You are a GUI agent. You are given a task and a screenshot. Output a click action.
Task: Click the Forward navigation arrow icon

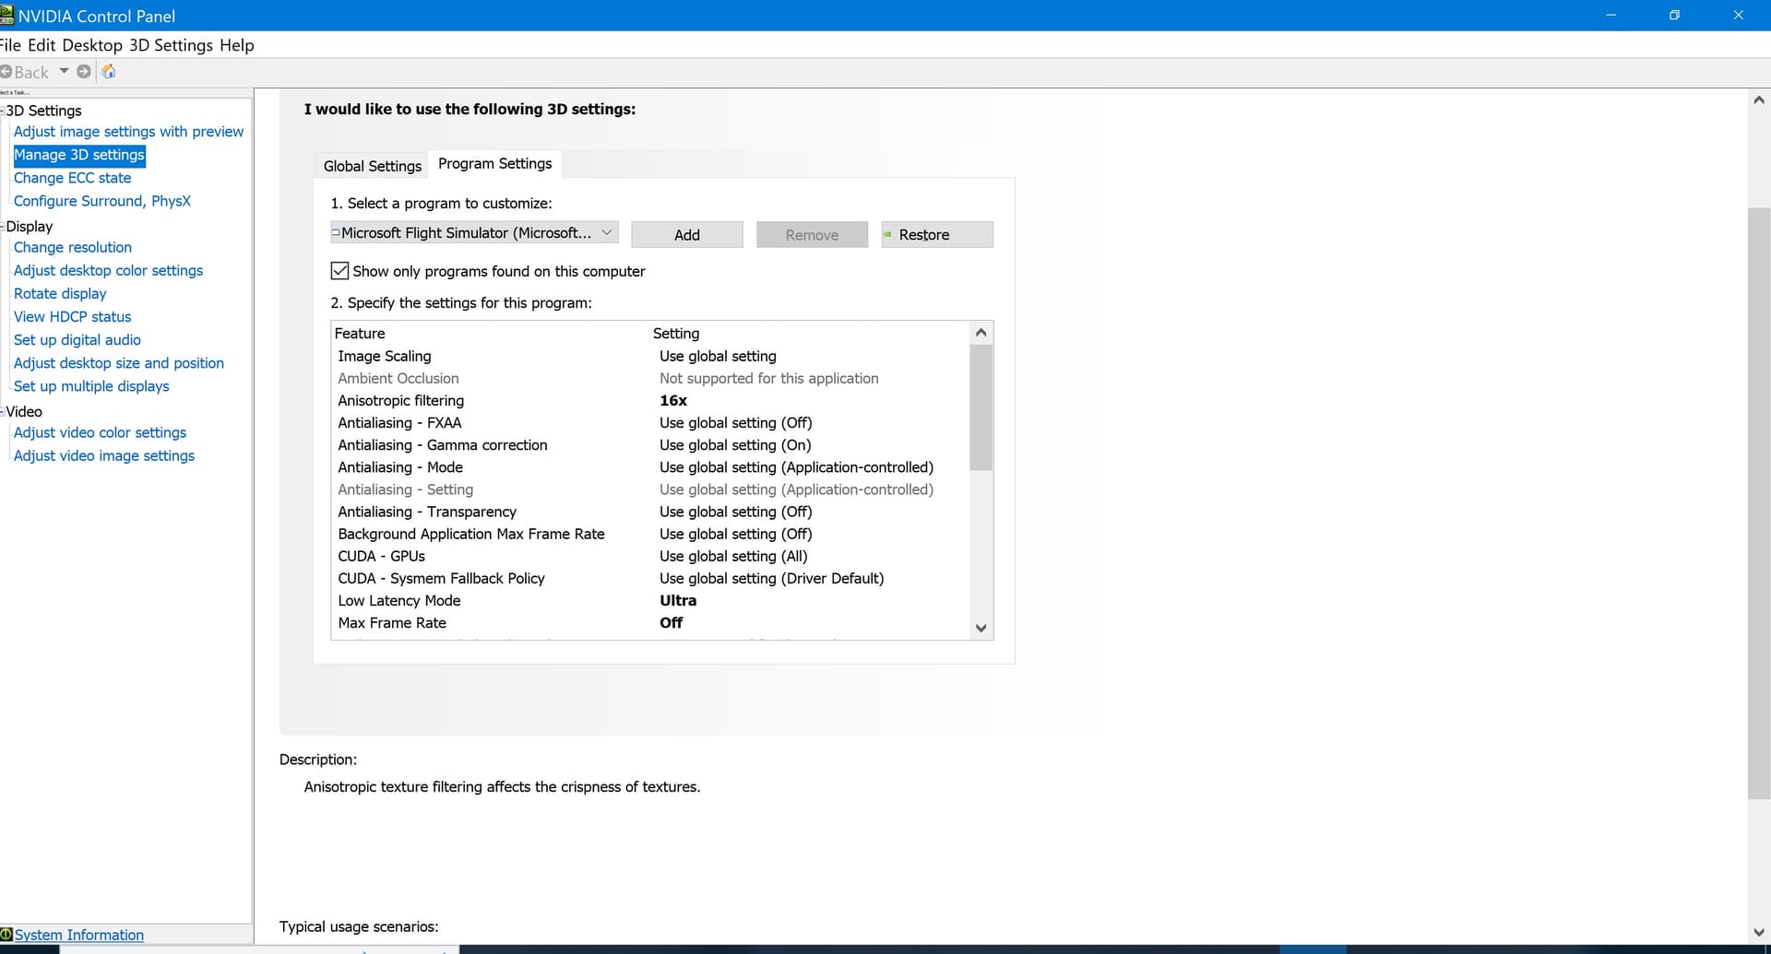[x=84, y=71]
